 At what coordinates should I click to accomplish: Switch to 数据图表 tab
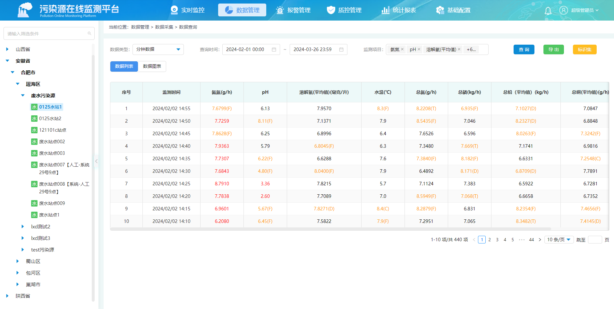152,66
